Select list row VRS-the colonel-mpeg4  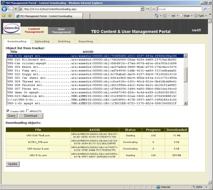coord(95,63)
